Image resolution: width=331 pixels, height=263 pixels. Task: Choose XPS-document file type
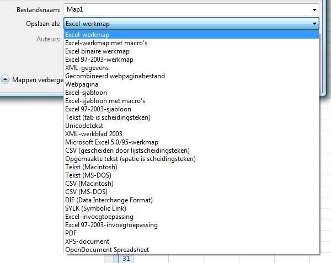(191, 241)
